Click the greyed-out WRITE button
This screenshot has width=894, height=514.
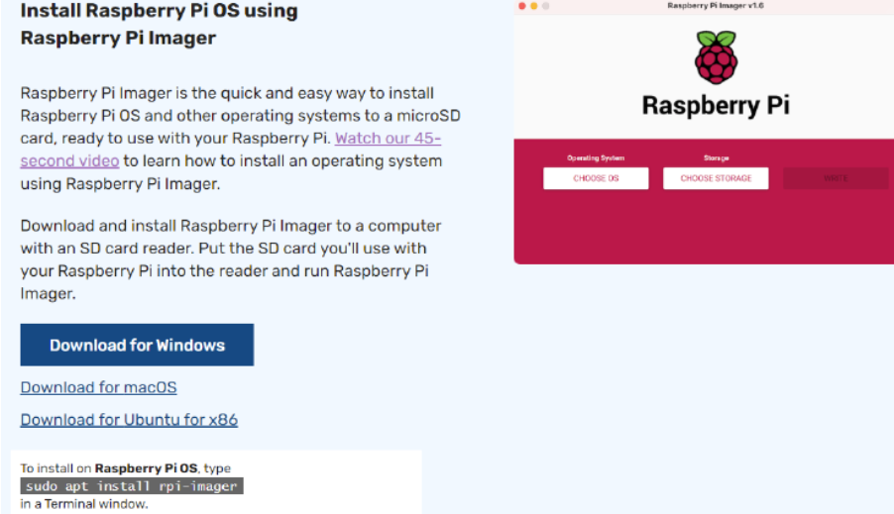(x=836, y=178)
